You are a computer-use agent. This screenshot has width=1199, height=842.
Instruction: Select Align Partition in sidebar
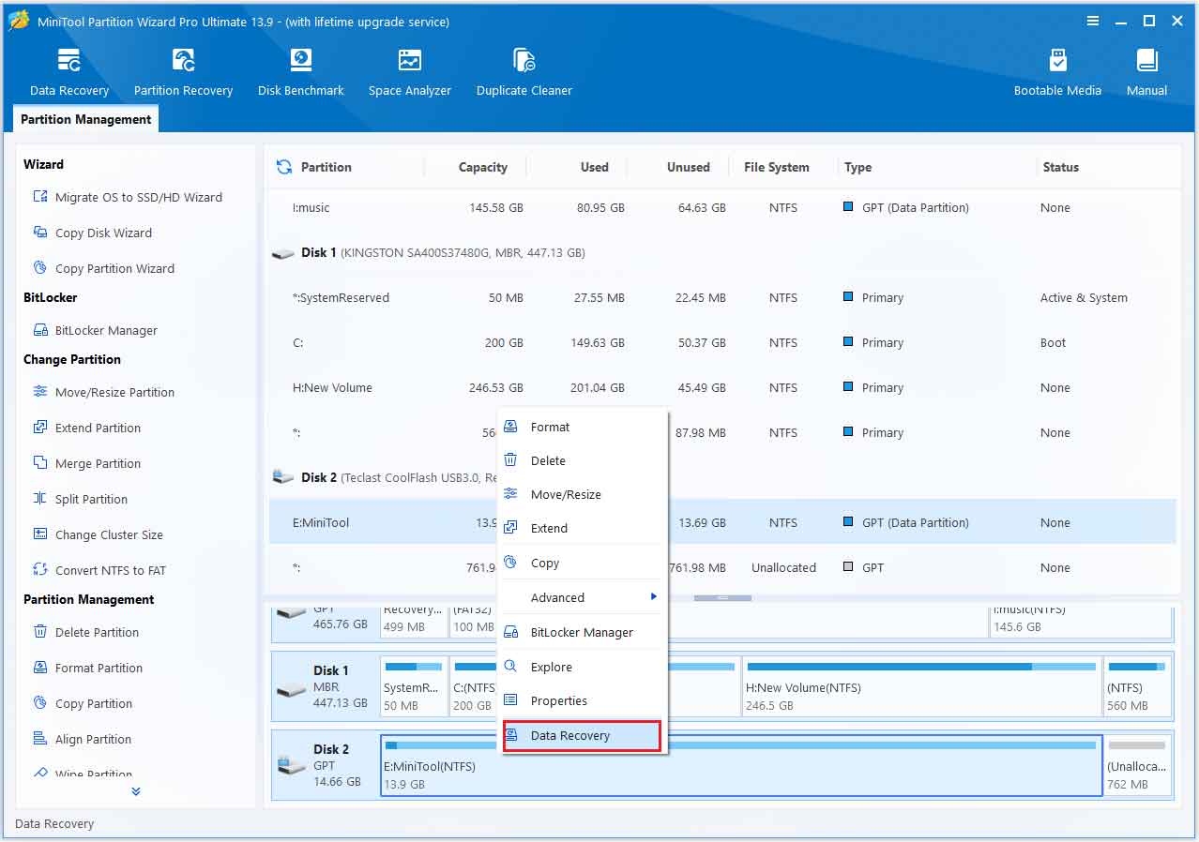[82, 739]
